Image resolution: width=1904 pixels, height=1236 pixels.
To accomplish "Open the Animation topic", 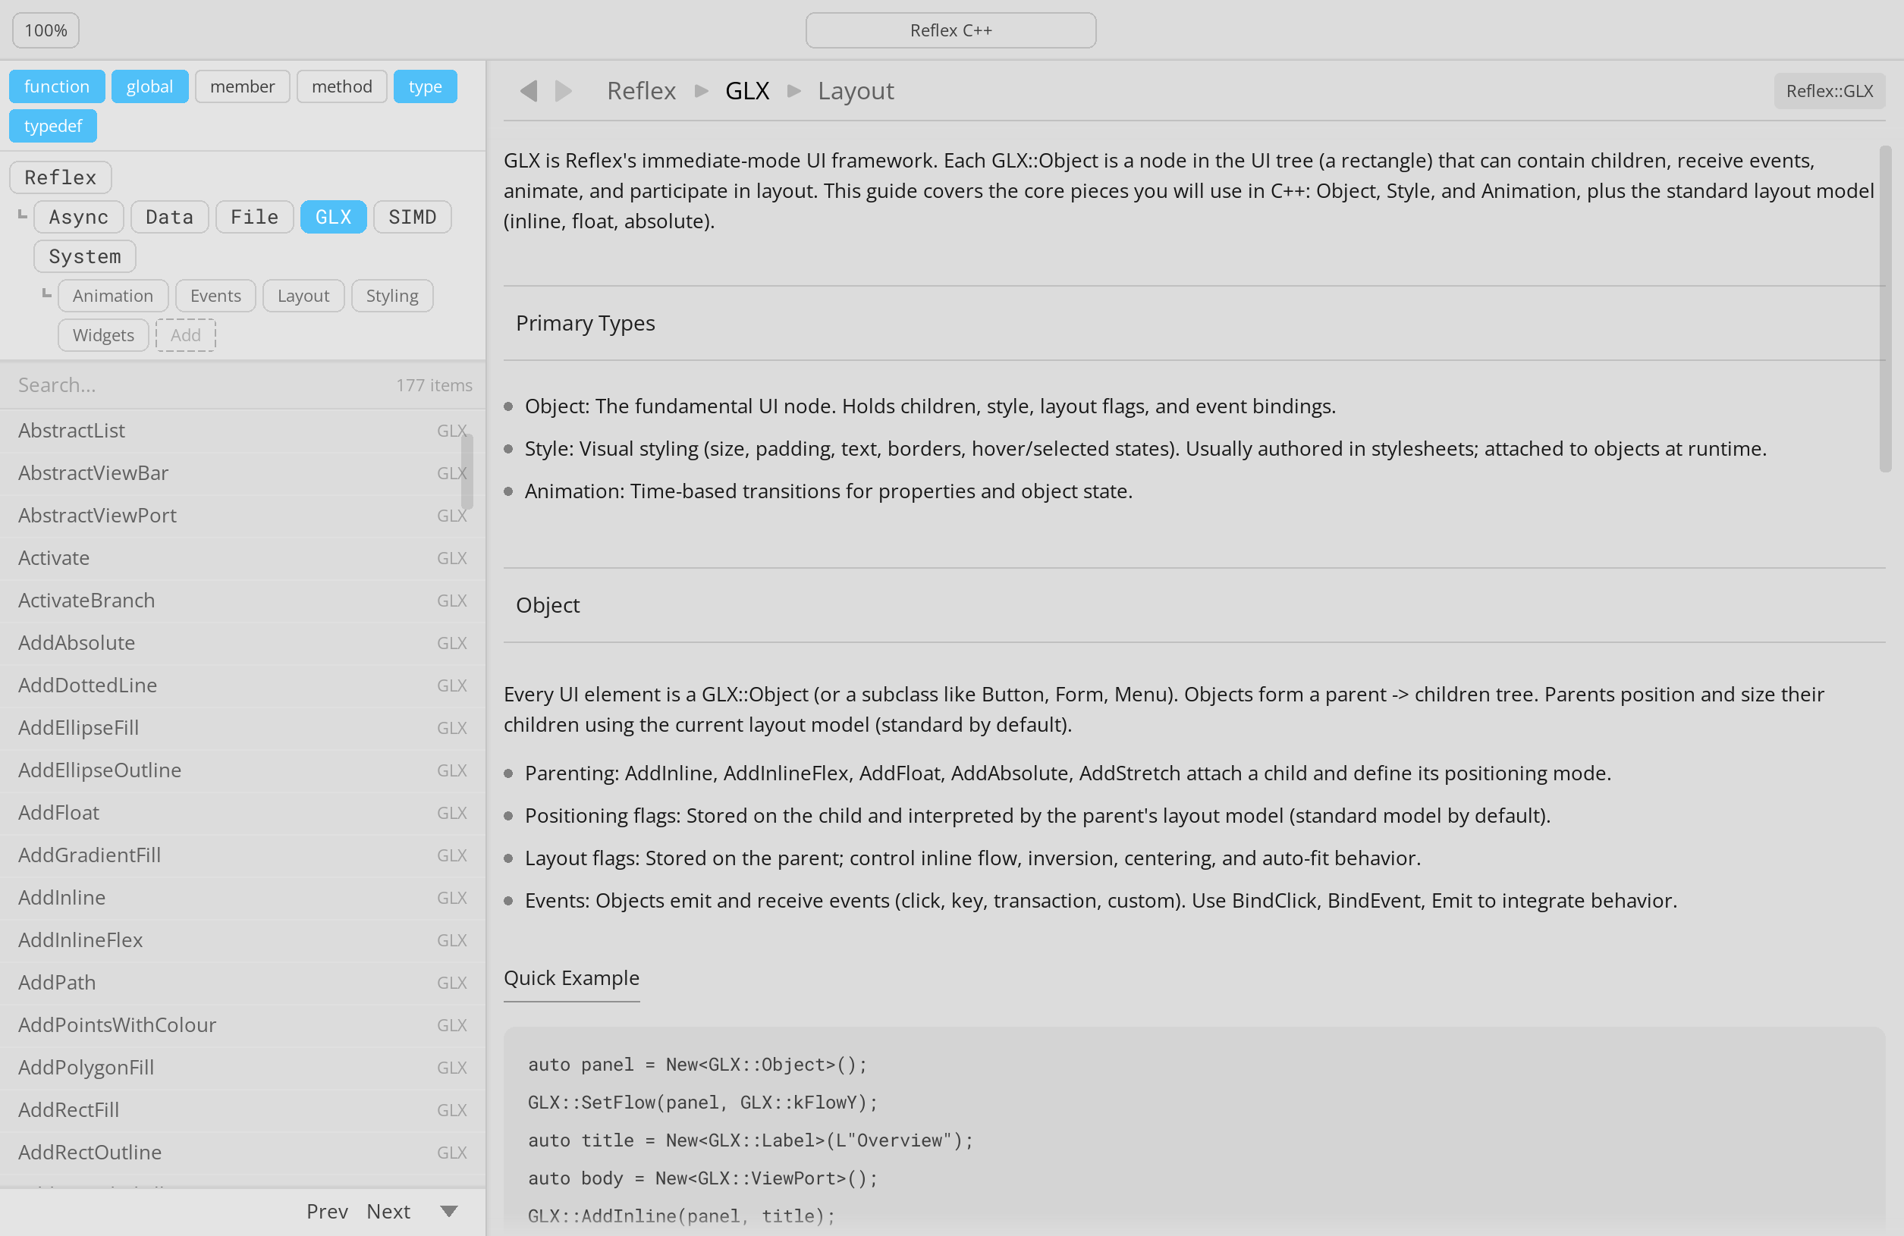I will [113, 296].
